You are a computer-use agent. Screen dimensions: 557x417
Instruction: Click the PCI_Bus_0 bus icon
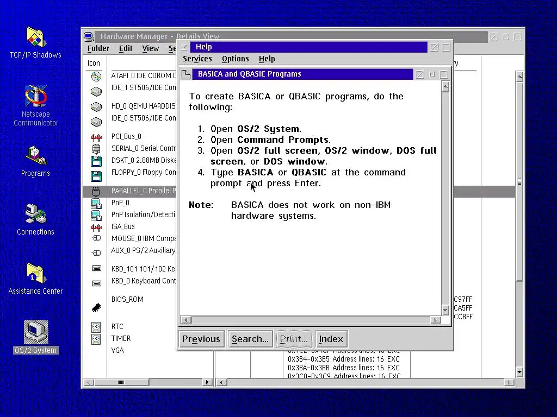[x=96, y=137]
